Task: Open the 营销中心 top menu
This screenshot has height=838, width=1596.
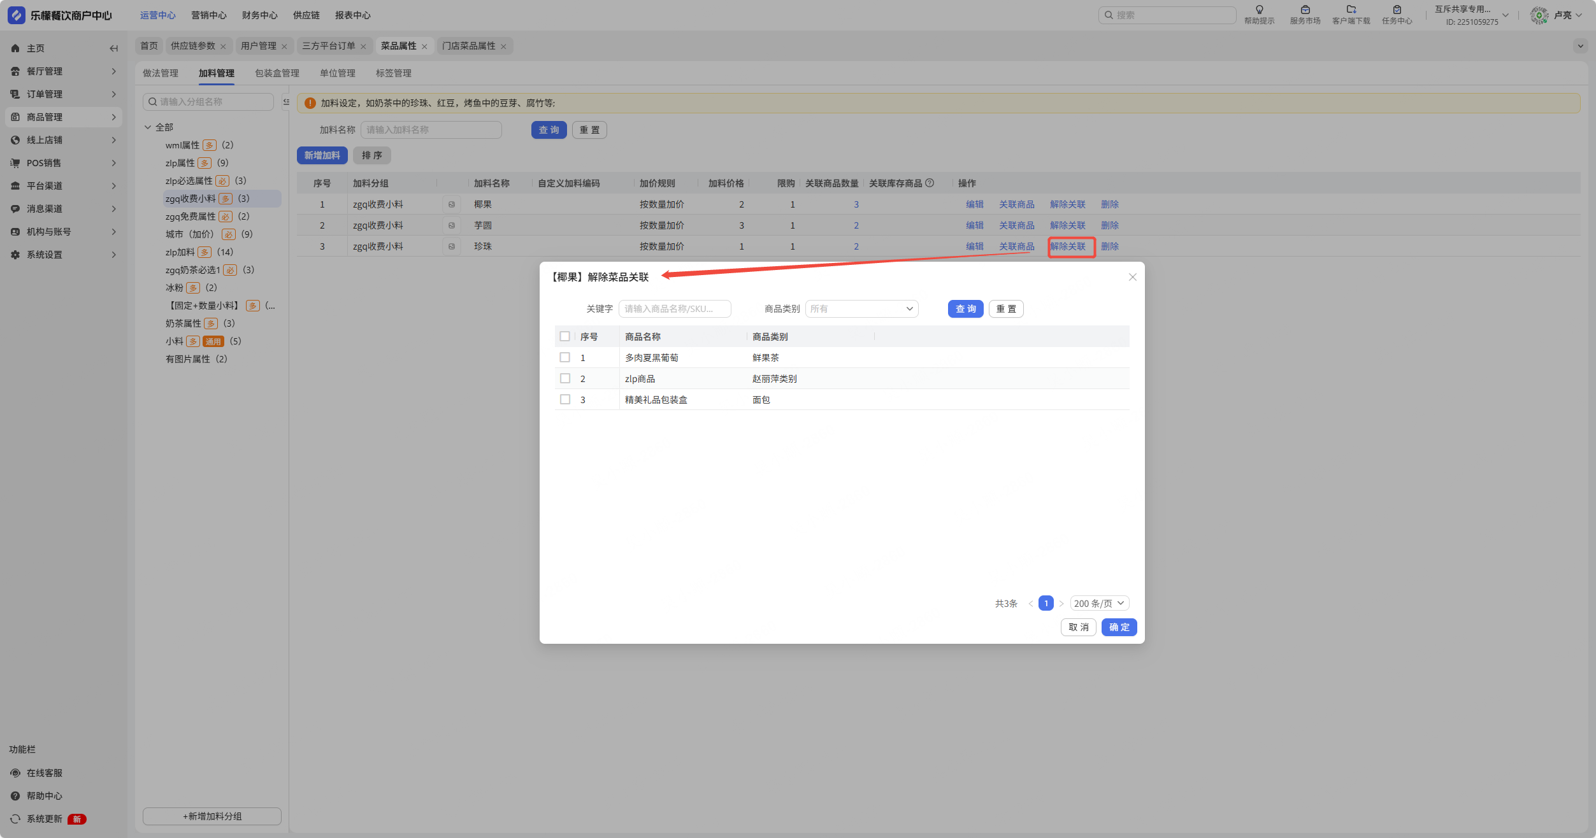Action: (208, 15)
